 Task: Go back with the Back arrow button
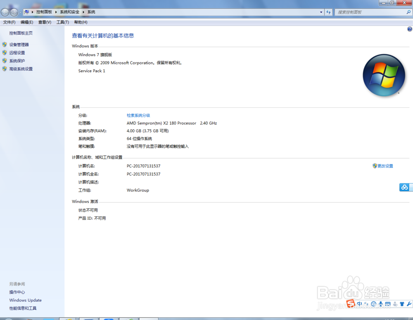5,12
